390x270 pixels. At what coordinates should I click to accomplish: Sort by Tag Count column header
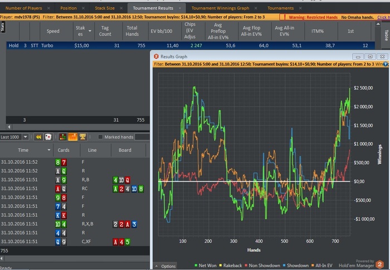pyautogui.click(x=105, y=31)
